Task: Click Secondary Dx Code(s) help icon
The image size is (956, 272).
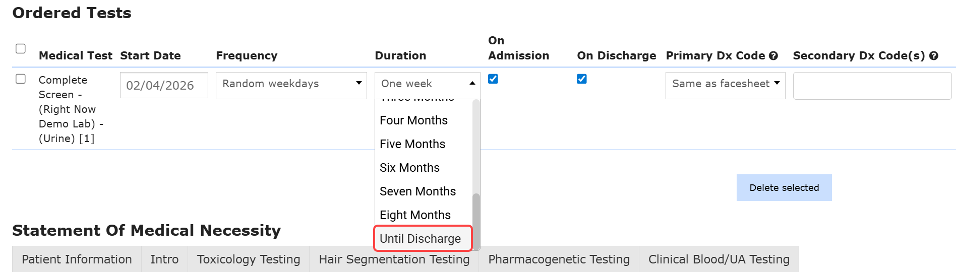Action: coord(933,56)
